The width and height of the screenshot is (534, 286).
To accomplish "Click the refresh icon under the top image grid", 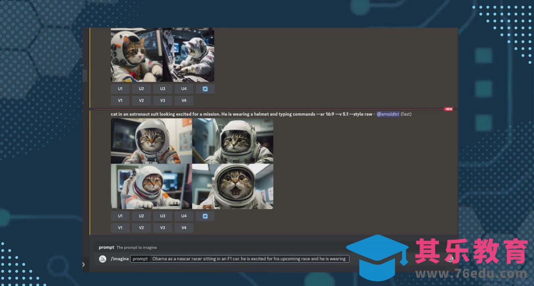I will click(x=205, y=89).
